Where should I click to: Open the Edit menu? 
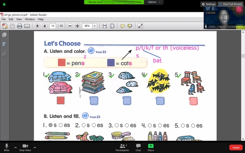click(x=11, y=19)
